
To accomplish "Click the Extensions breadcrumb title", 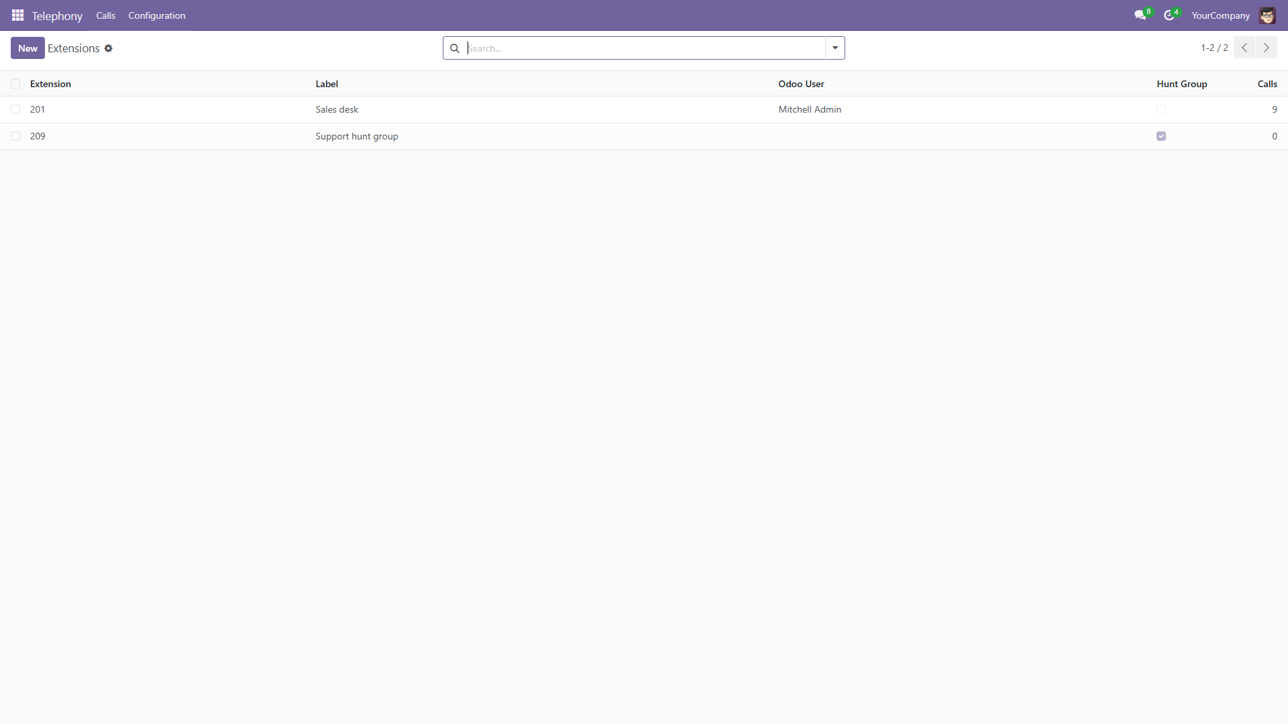I will point(74,48).
